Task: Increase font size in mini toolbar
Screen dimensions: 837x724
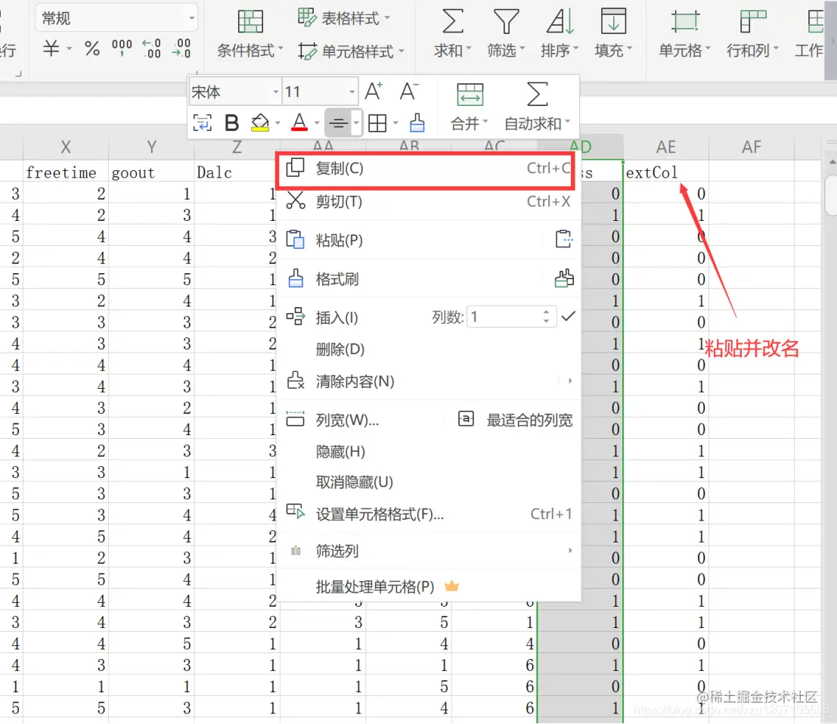Action: [x=374, y=92]
